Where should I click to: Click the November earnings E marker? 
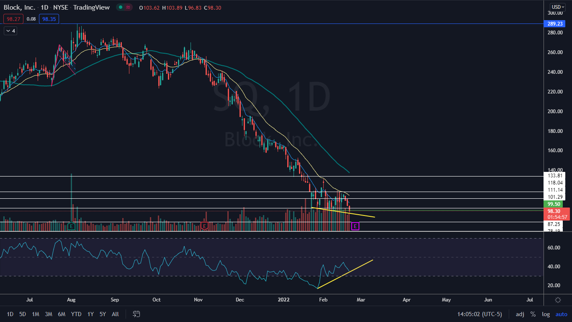point(204,226)
